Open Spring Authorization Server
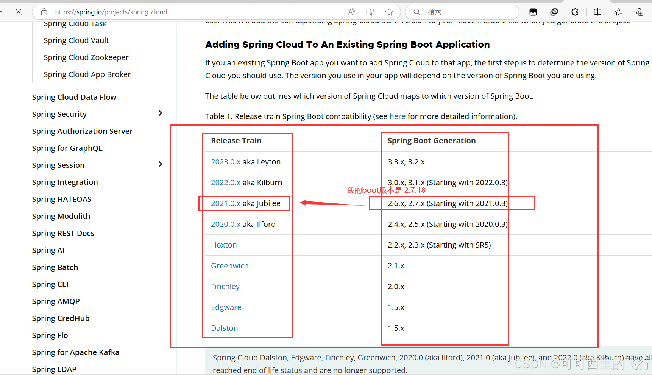 [82, 131]
